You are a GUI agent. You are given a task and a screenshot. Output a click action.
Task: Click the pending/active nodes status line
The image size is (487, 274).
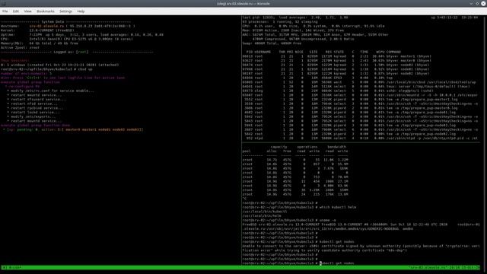[x=73, y=129]
